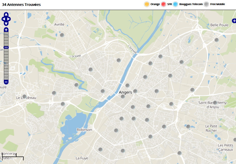Toggle the Free Mobile operator filter
The image size is (236, 164).
(x=206, y=4)
